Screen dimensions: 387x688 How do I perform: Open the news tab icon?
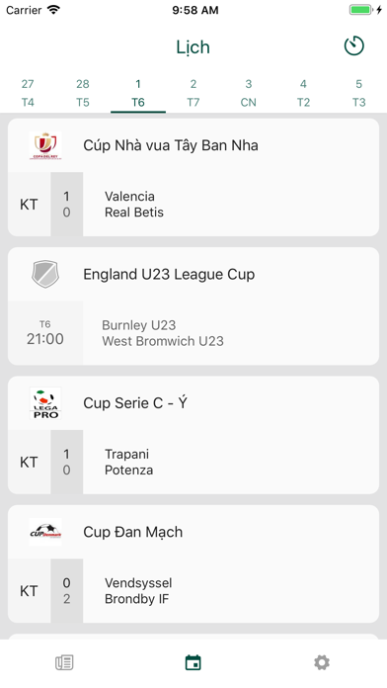pos(64,662)
